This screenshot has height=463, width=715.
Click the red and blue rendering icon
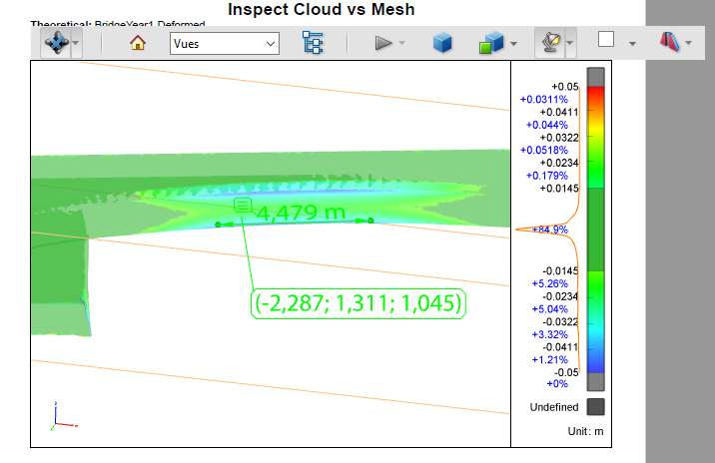(x=668, y=42)
